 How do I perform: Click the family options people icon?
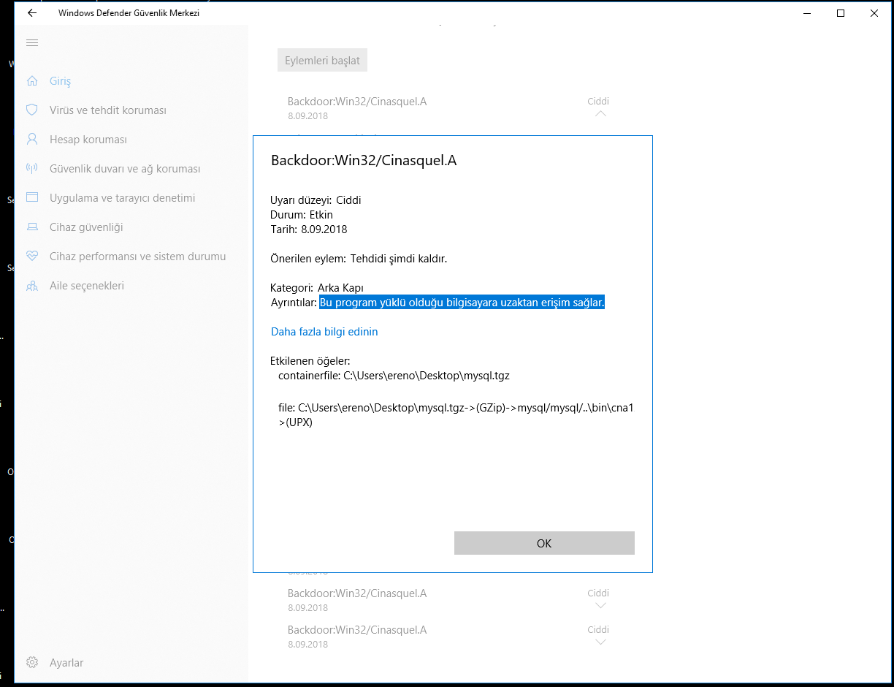[x=32, y=286]
